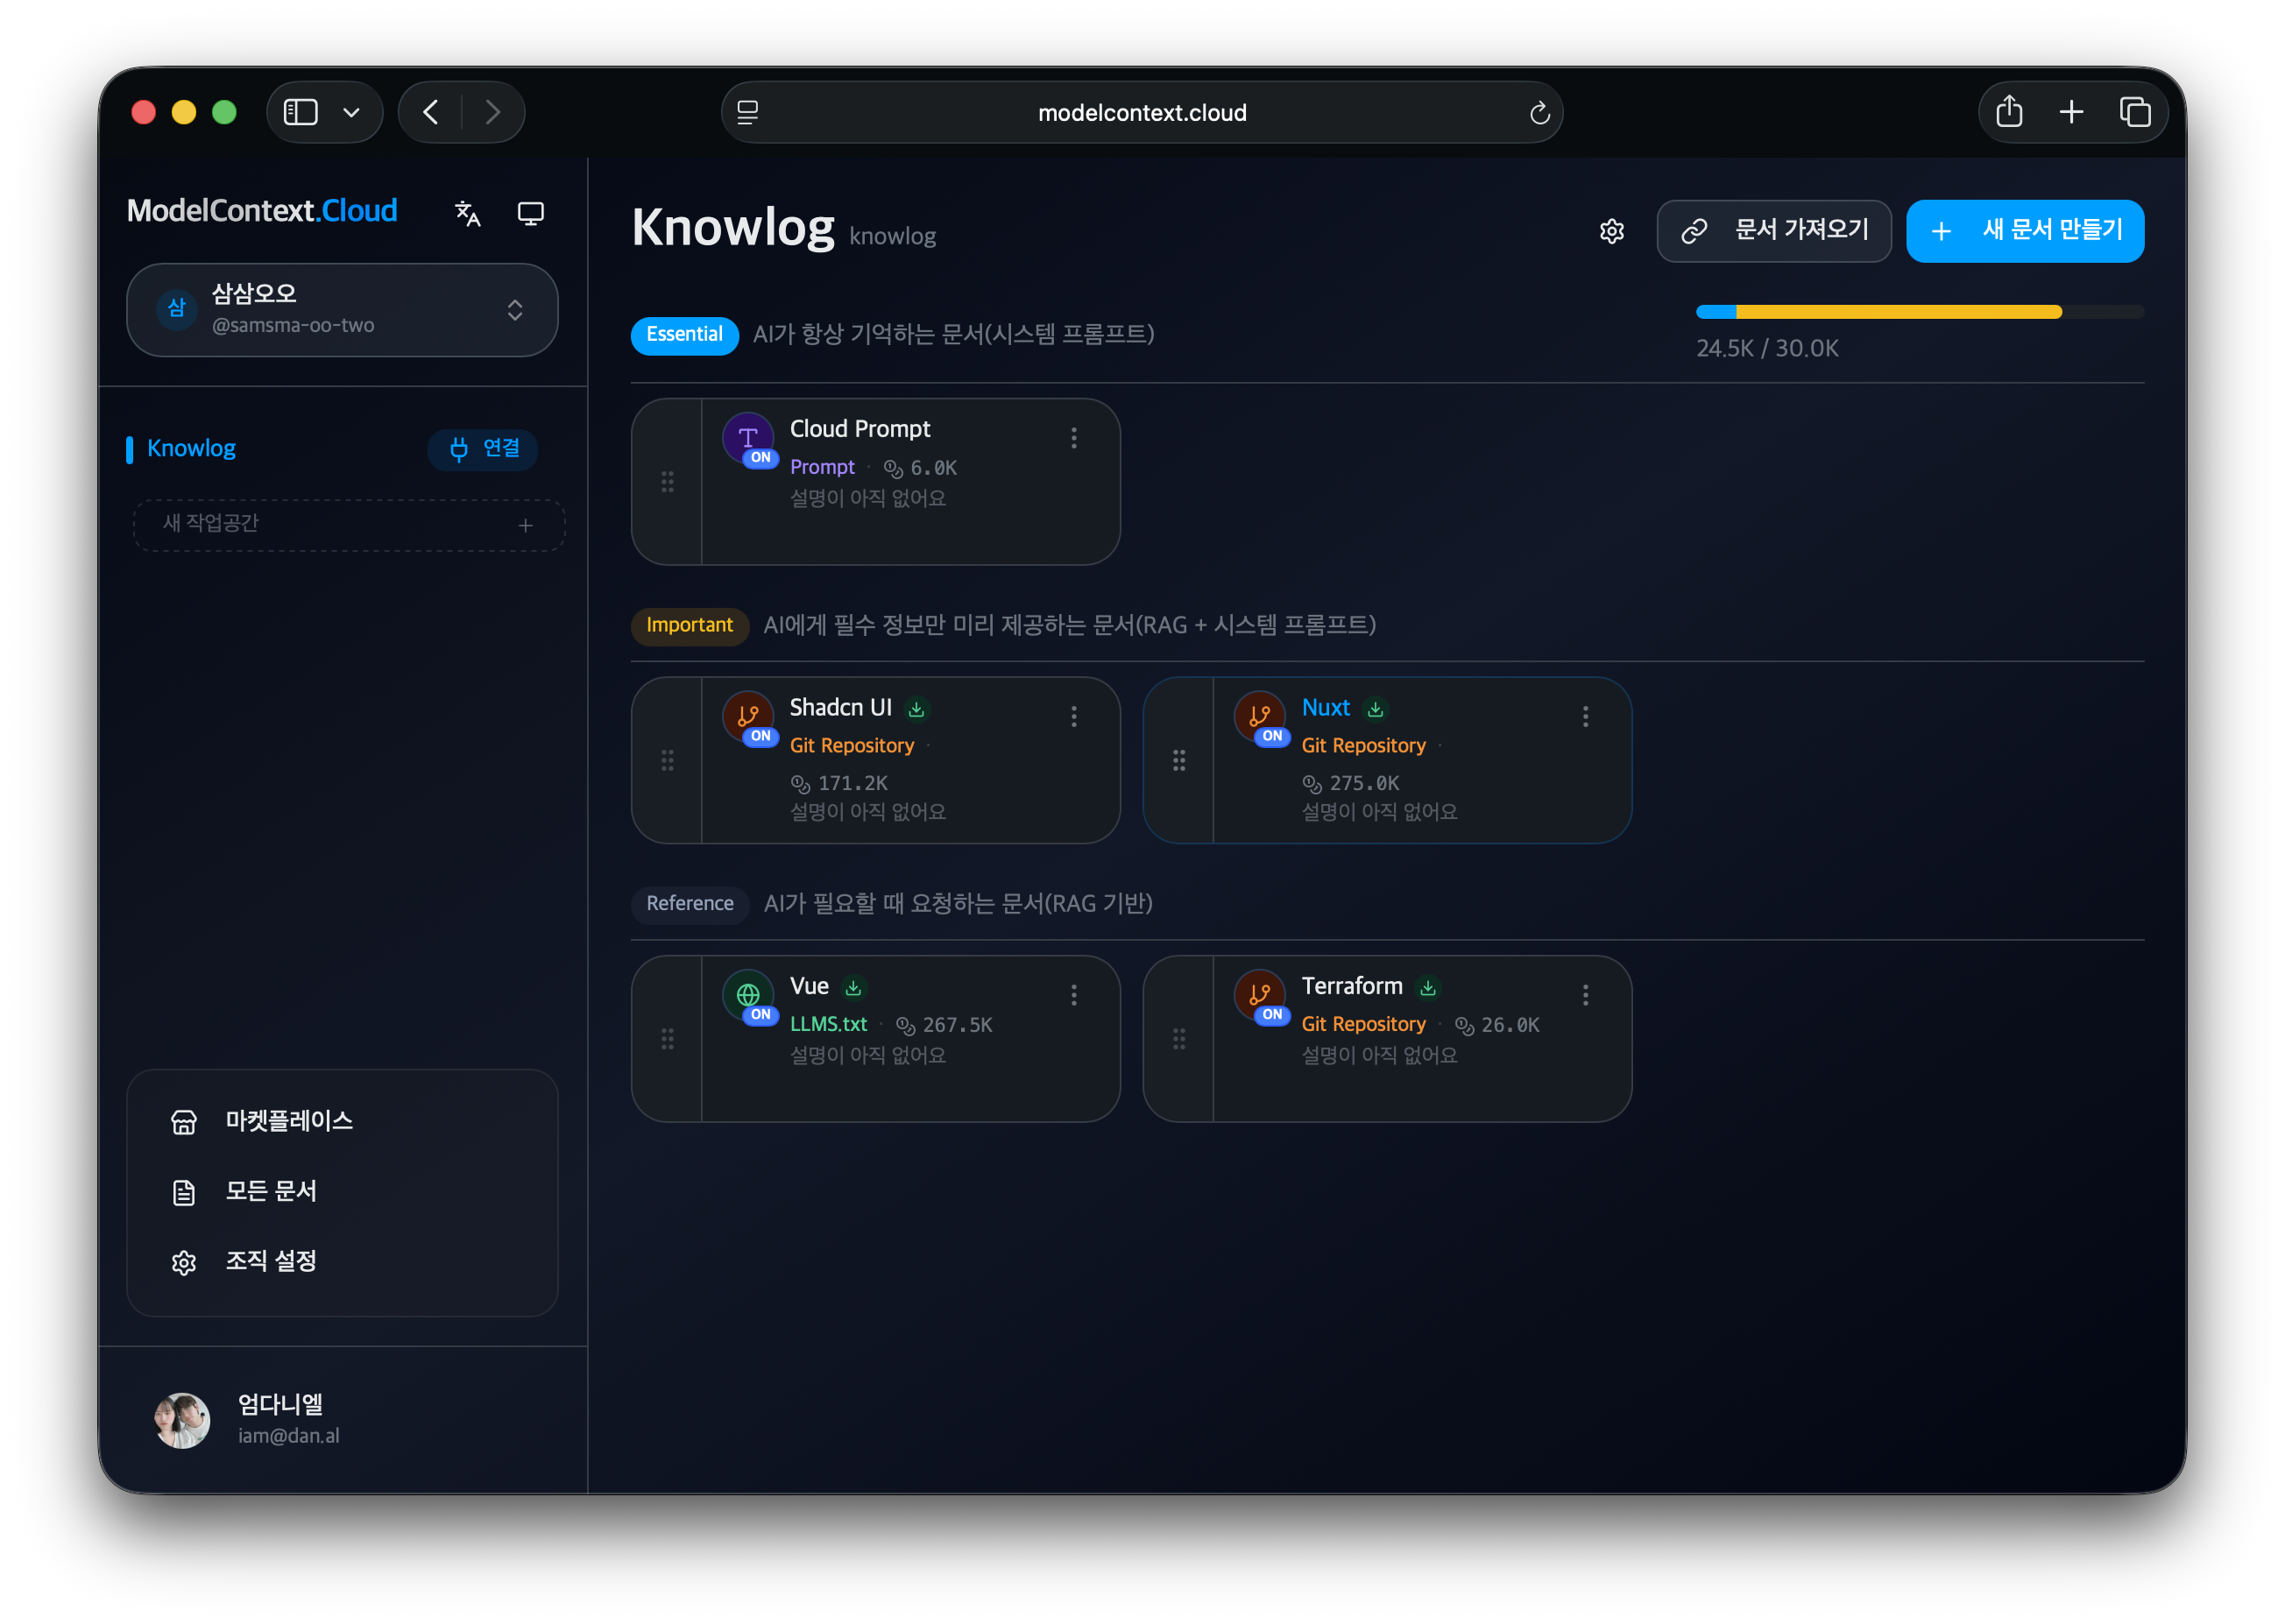
Task: Grab the Shadcn UI card drag handle
Action: [x=667, y=761]
